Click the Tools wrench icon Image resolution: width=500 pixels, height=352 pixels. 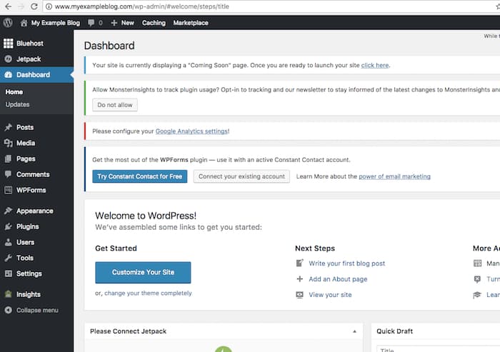(9, 258)
